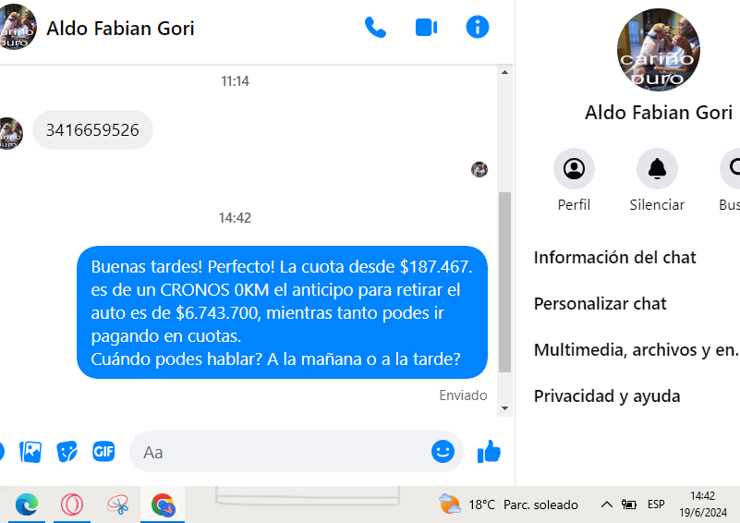This screenshot has width=740, height=523.
Task: Attach a photo using the image icon
Action: point(30,452)
